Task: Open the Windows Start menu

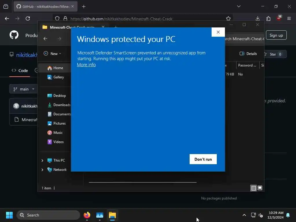Action: click(10, 215)
